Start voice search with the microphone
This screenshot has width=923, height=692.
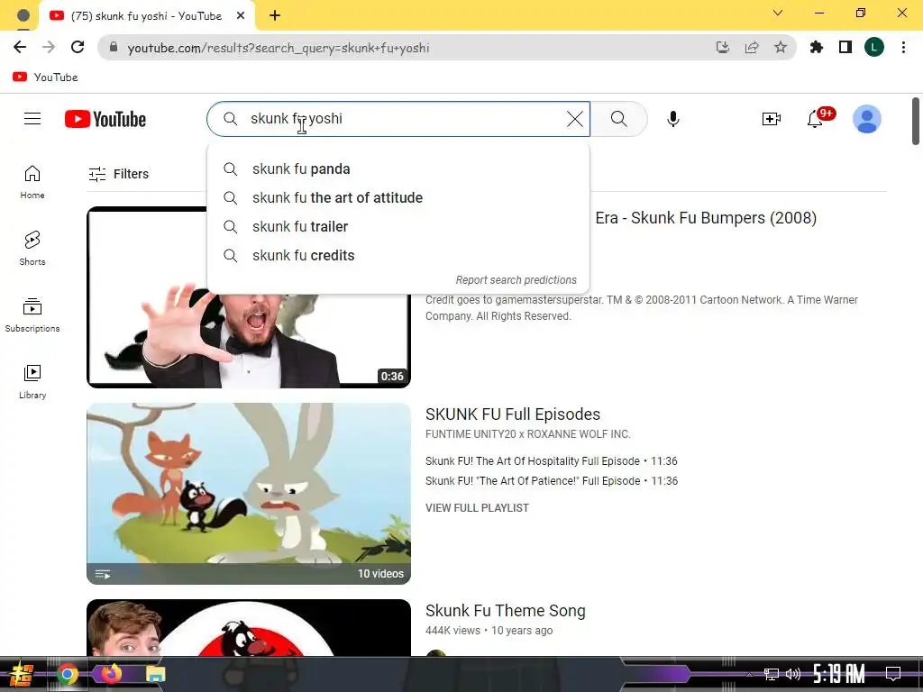(x=672, y=119)
